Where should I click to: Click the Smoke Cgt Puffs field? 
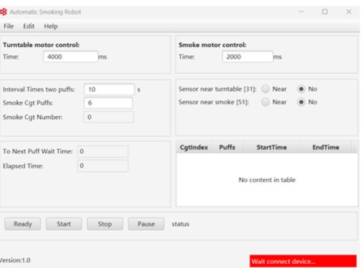(x=108, y=103)
